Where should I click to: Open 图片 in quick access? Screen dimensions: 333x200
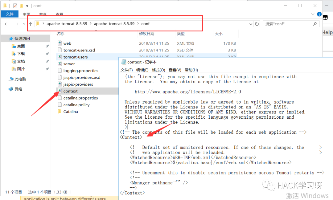tap(21, 69)
